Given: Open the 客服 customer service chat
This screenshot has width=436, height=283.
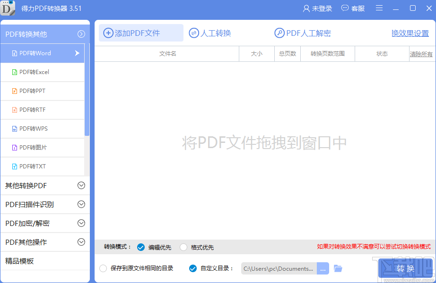Looking at the screenshot, I should tap(353, 8).
